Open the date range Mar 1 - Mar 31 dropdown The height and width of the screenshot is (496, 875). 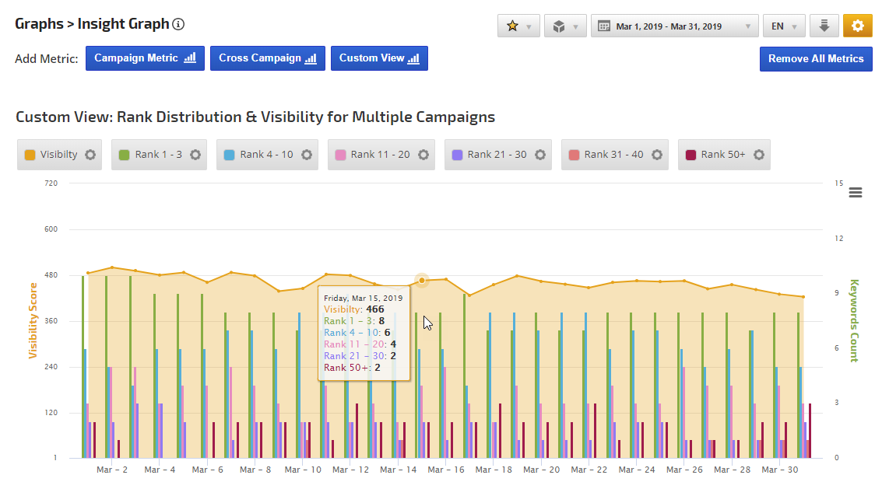point(674,26)
